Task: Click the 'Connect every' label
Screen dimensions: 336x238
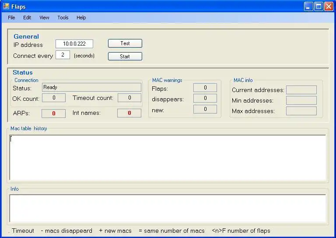Action: pos(33,56)
